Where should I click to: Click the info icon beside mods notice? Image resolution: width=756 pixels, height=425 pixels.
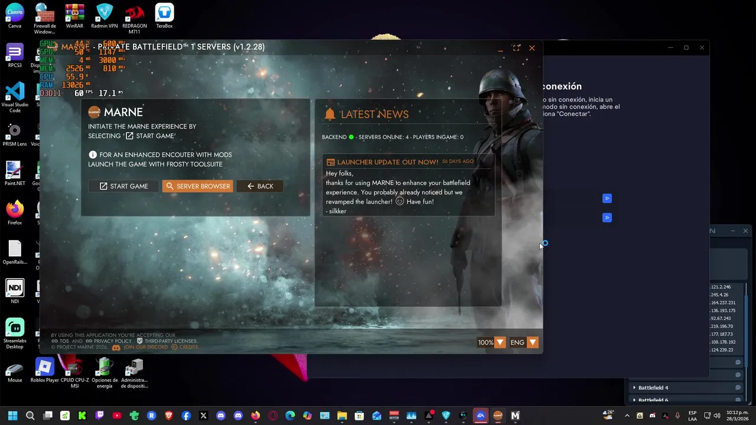[x=93, y=155]
